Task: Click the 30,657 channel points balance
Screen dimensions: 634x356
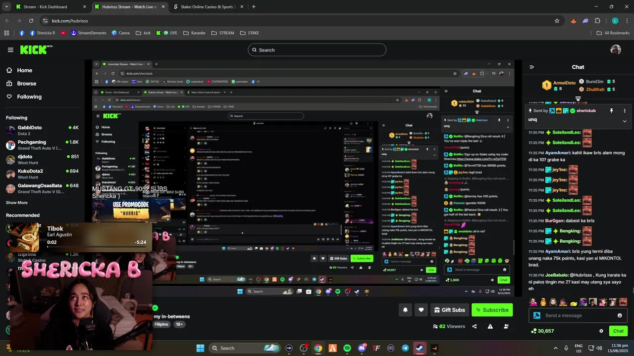Action: 542,331
